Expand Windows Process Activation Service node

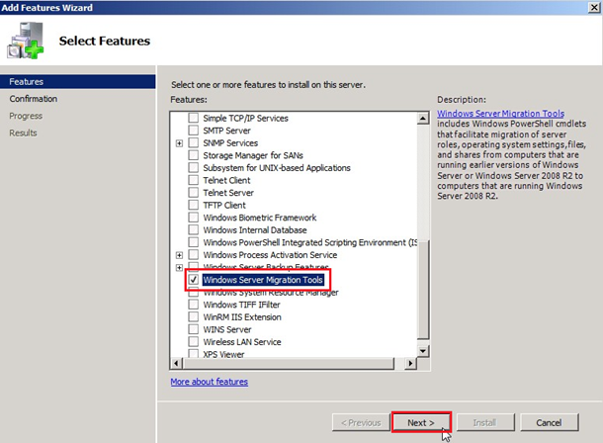point(179,255)
